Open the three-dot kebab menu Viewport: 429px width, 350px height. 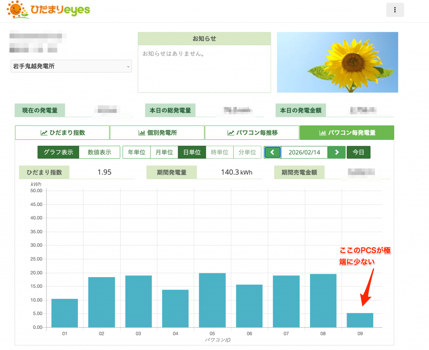point(395,10)
